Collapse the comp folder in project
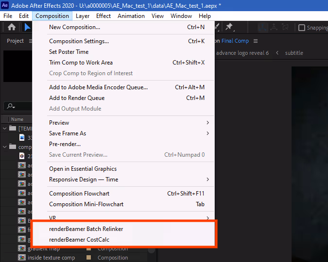The height and width of the screenshot is (262, 328). click(x=4, y=147)
